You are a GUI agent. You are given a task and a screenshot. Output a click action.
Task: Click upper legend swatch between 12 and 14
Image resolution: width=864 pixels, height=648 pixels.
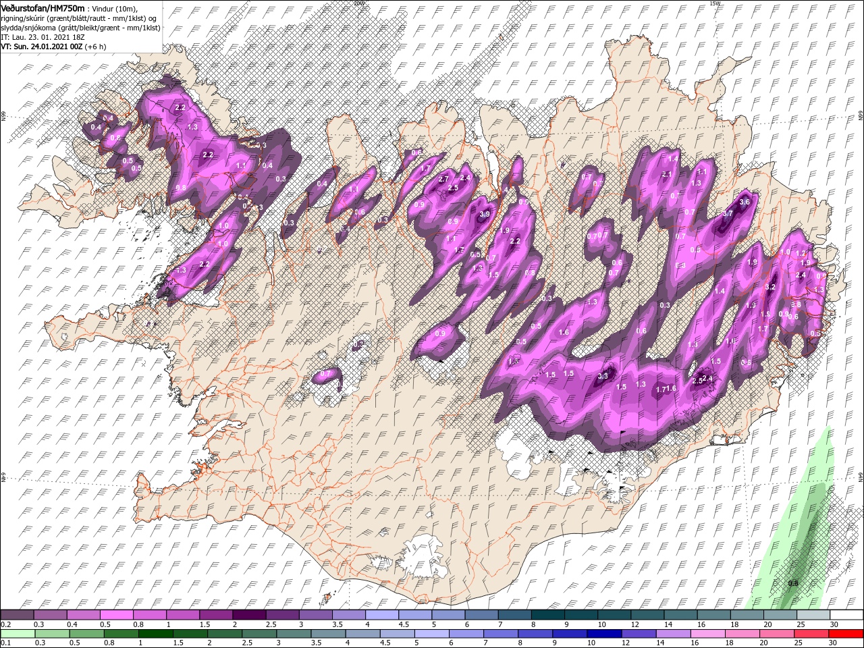647,614
